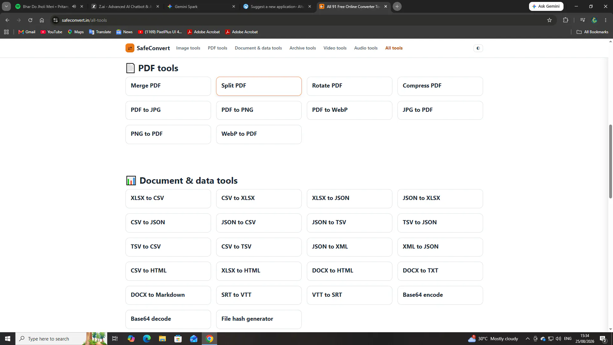Click the SafeConvert logo icon
Screen dimensions: 613x345
coord(130,48)
